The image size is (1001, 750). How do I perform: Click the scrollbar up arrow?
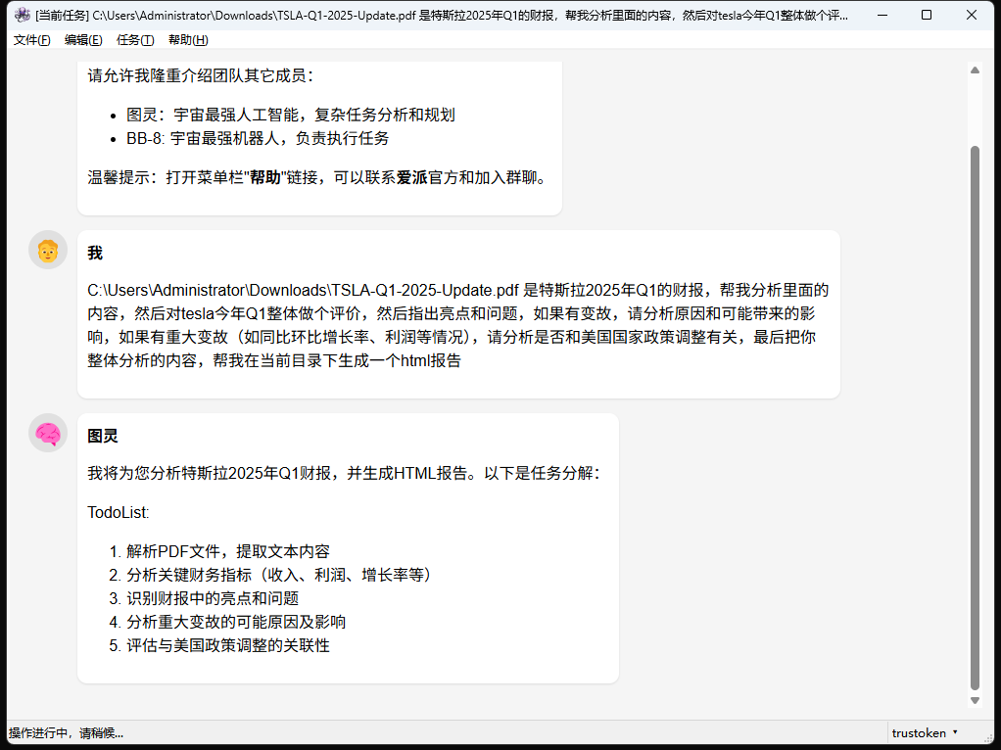coord(975,70)
